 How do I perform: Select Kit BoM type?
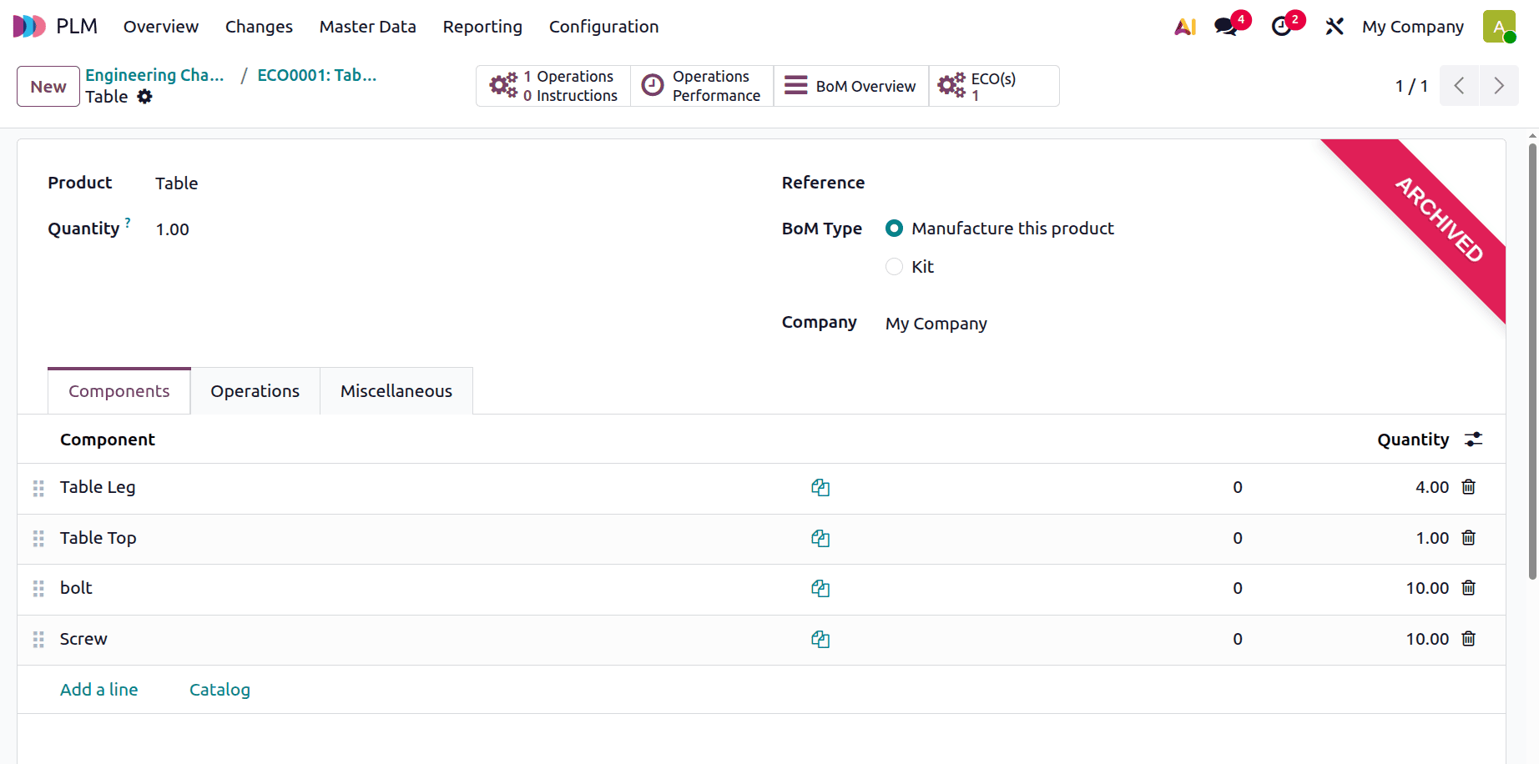(x=894, y=267)
